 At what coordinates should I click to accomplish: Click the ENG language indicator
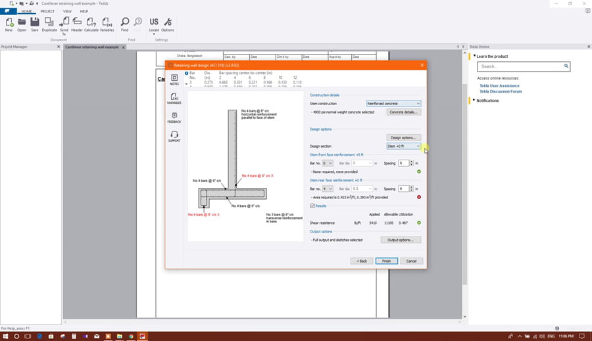tap(551, 336)
